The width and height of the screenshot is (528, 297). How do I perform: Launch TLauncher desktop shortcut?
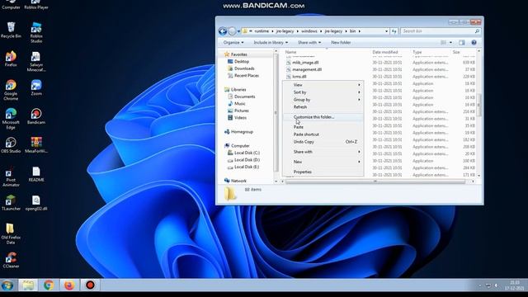(11, 202)
